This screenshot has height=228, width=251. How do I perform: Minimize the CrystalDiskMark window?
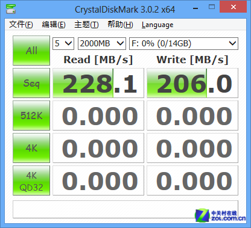pyautogui.click(x=195, y=8)
